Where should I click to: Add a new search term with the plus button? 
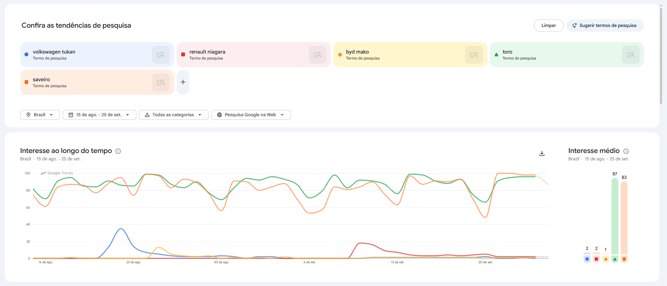pyautogui.click(x=183, y=82)
